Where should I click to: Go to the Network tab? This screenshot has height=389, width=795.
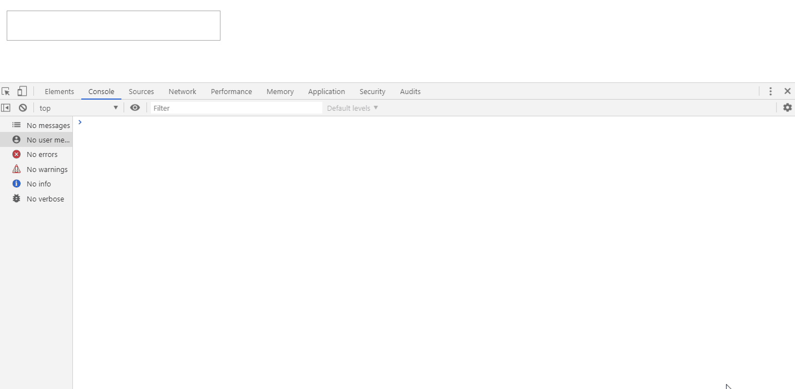point(183,91)
